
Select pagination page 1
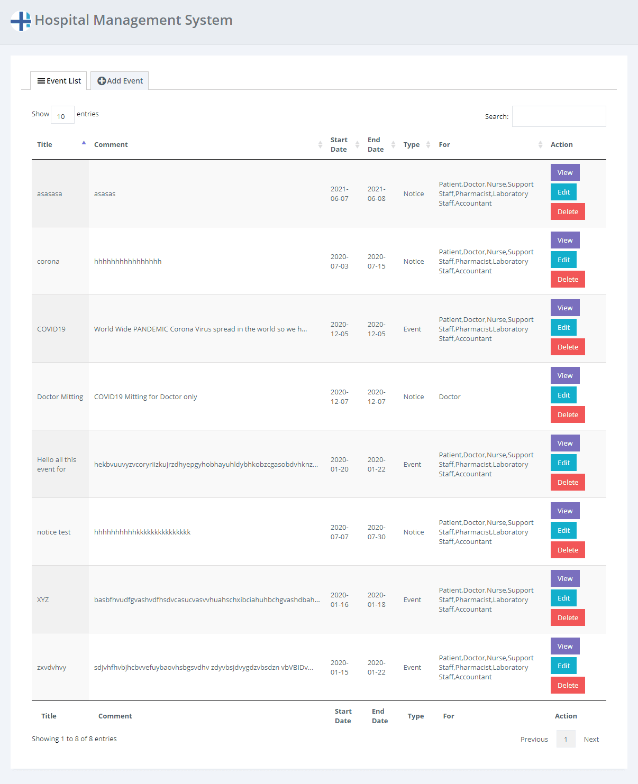click(566, 739)
